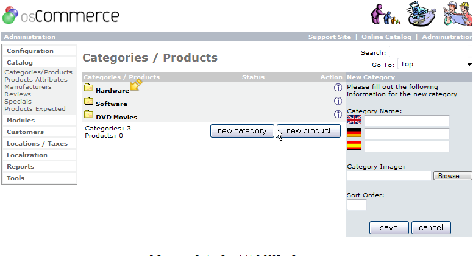Save the new category
Viewport: 473px width, 257px height.
(x=389, y=228)
